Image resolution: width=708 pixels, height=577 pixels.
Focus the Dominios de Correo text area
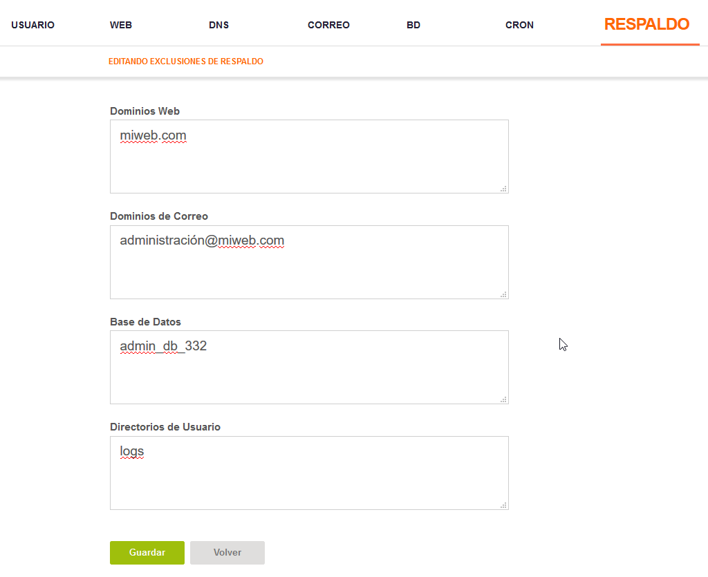(309, 262)
